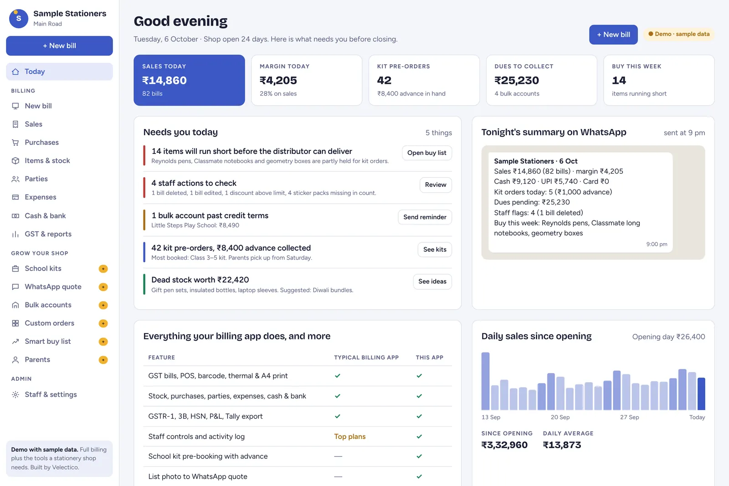
Task: Open the Sales page from sidebar
Action: click(x=59, y=124)
